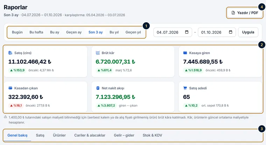Open calendar picker of end date 01.10.2026
The height and width of the screenshot is (145, 266).
tap(231, 32)
